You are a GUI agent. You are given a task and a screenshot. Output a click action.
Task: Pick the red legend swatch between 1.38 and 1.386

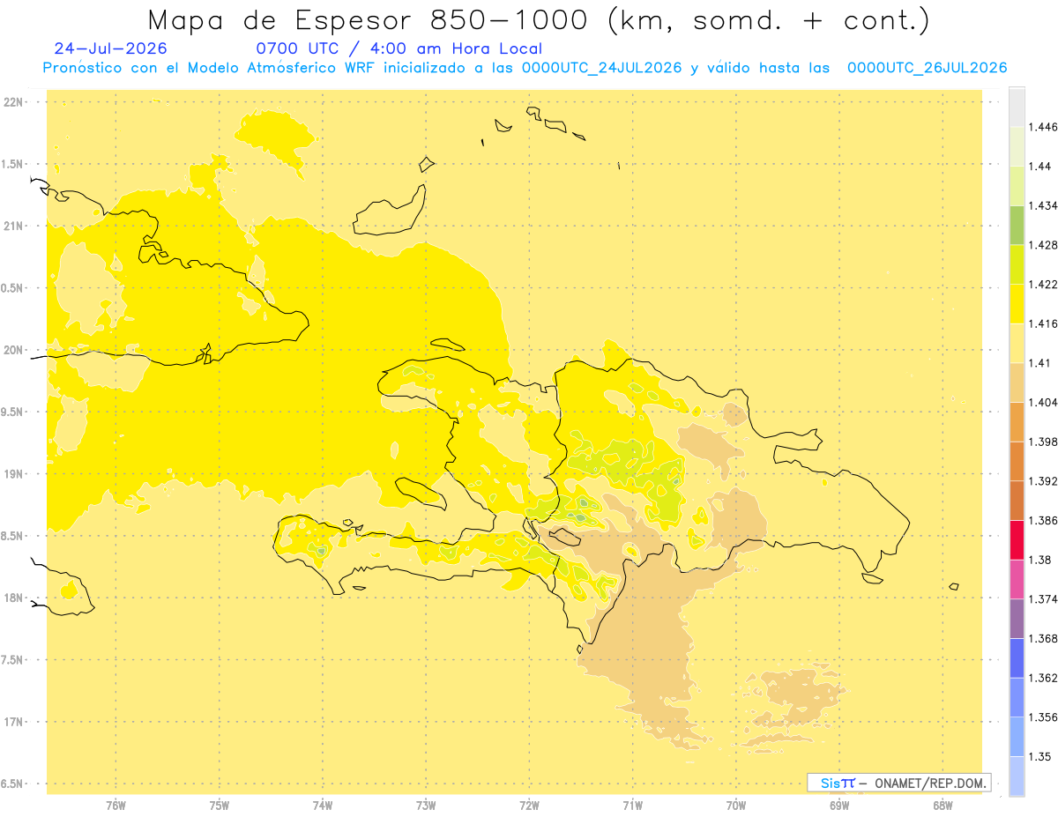(1017, 540)
